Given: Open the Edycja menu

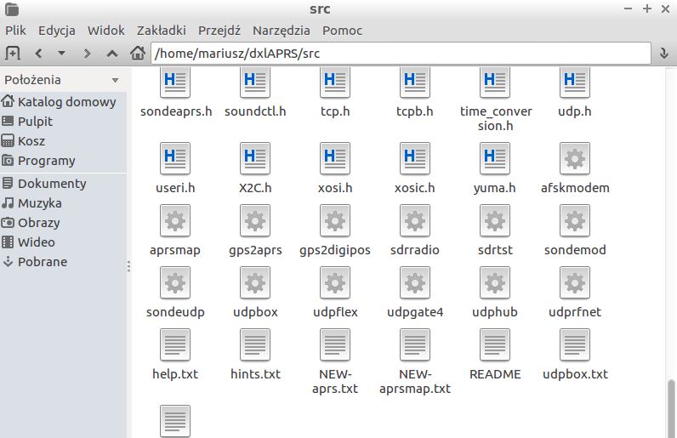Looking at the screenshot, I should click(x=57, y=31).
